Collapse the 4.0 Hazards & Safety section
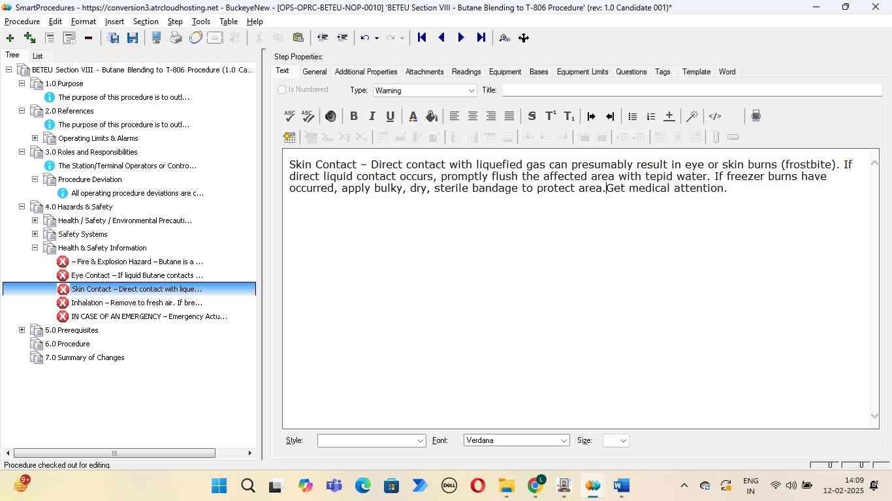This screenshot has height=501, width=892. point(22,207)
